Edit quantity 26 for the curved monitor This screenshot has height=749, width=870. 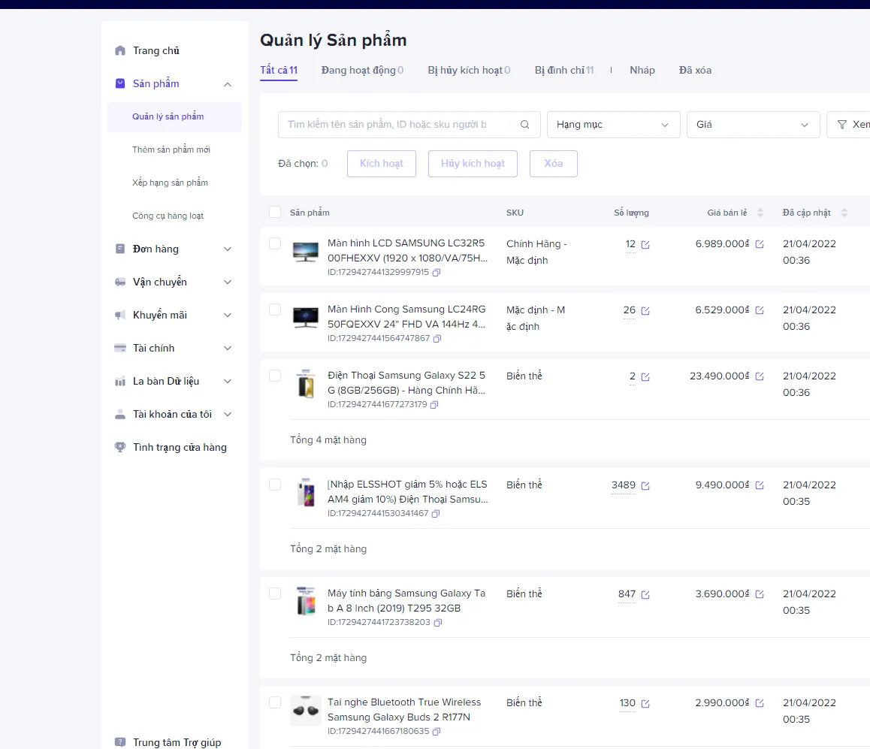645,311
